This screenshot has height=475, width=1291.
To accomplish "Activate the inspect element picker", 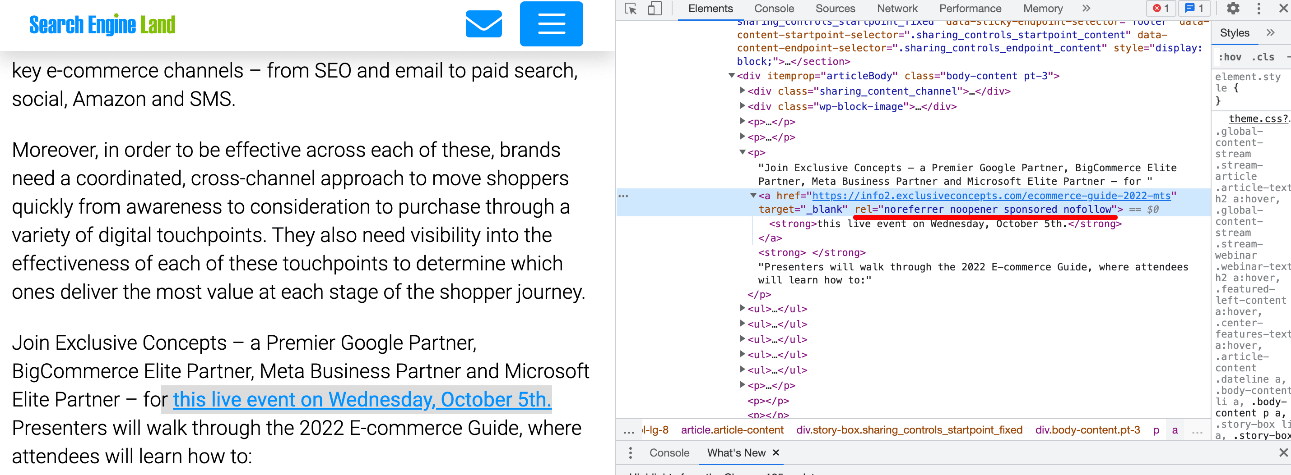I will 631,9.
